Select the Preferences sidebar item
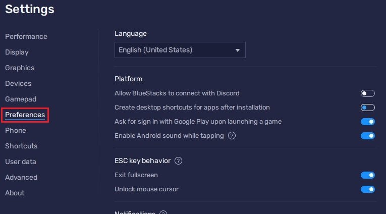The width and height of the screenshot is (386, 214). 25,115
